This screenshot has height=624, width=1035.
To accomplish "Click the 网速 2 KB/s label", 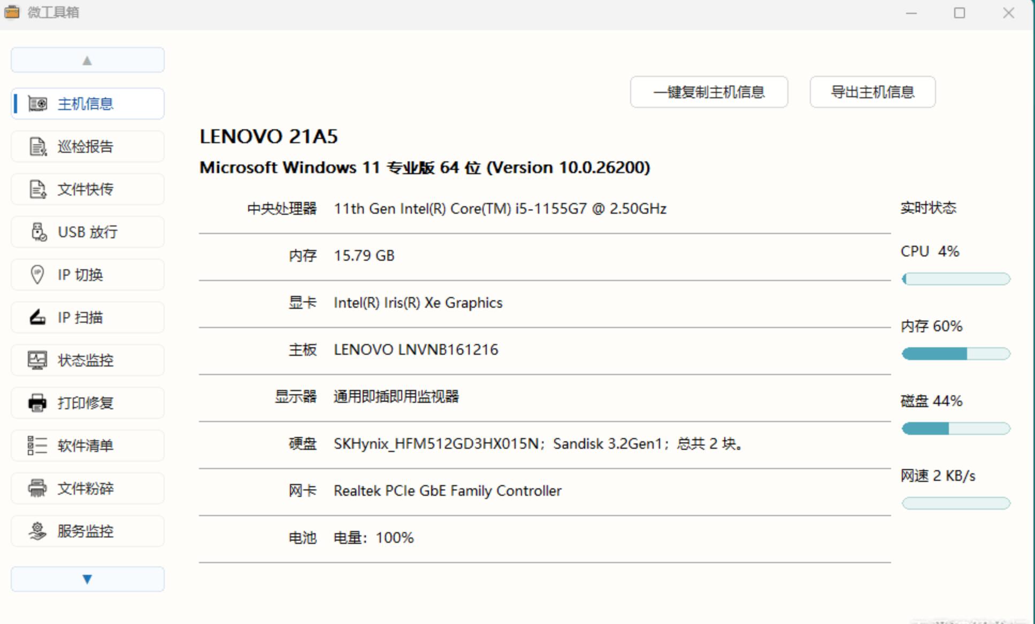I will point(938,475).
